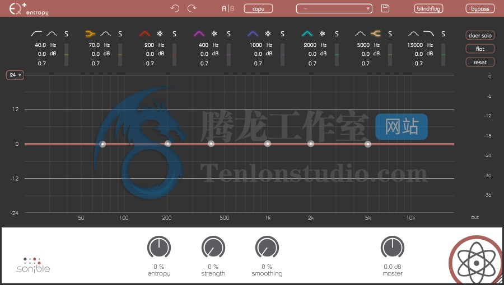
Task: Click the 40.0 Hz frequency value
Action: click(40, 45)
